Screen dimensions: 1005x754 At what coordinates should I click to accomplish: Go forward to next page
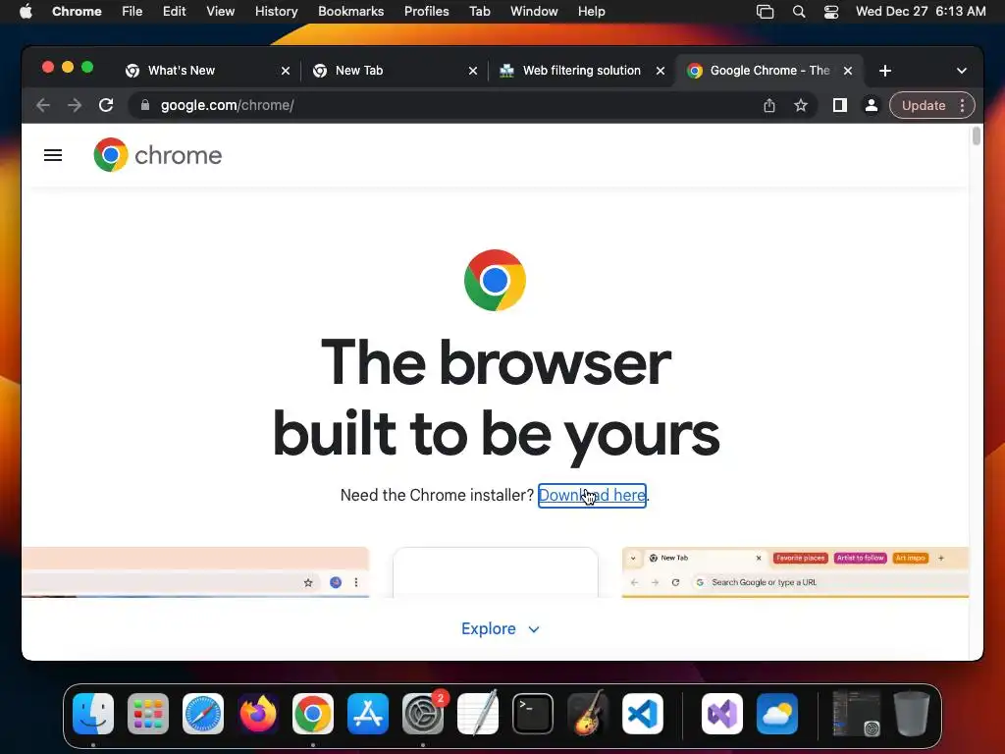(75, 105)
